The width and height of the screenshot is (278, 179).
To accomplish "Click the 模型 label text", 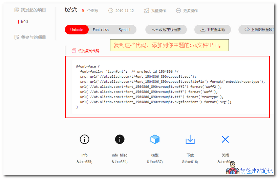I will coord(155,155).
